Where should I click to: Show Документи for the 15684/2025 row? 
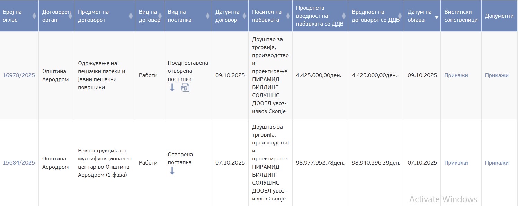point(497,163)
